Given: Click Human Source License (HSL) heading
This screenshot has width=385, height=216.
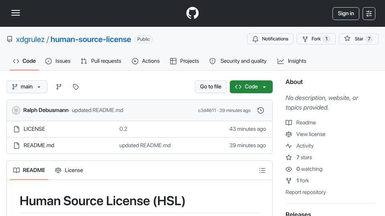Looking at the screenshot, I should point(102,201).
